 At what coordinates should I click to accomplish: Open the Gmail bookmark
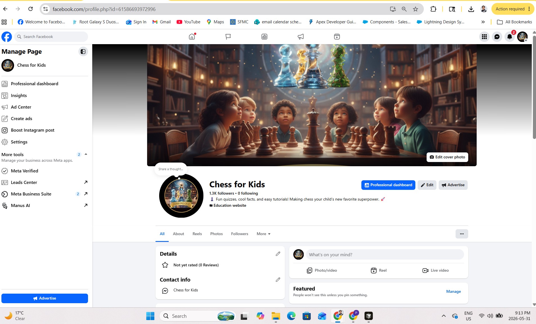161,22
